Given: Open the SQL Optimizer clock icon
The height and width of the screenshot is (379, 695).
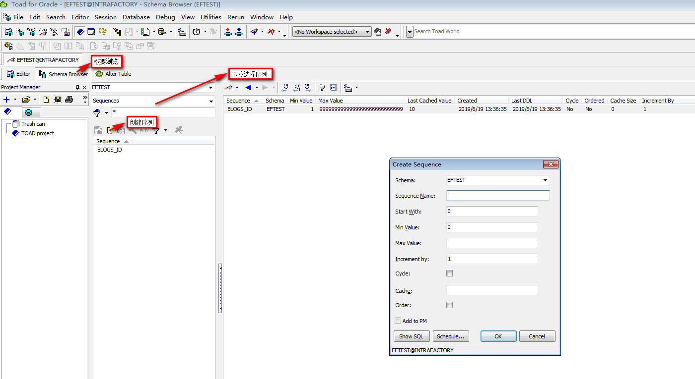Looking at the screenshot, I should (197, 32).
